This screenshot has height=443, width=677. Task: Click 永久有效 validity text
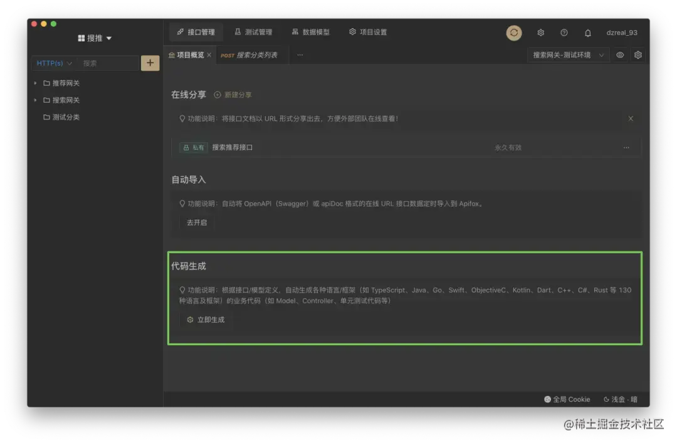pos(508,147)
